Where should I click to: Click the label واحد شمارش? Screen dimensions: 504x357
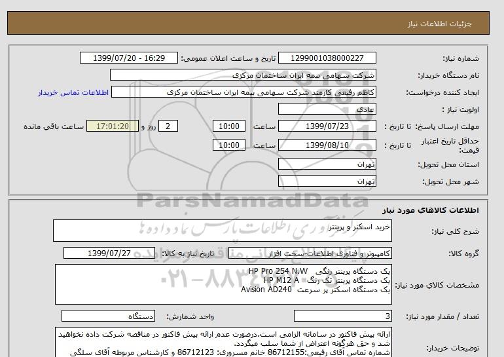190,317
